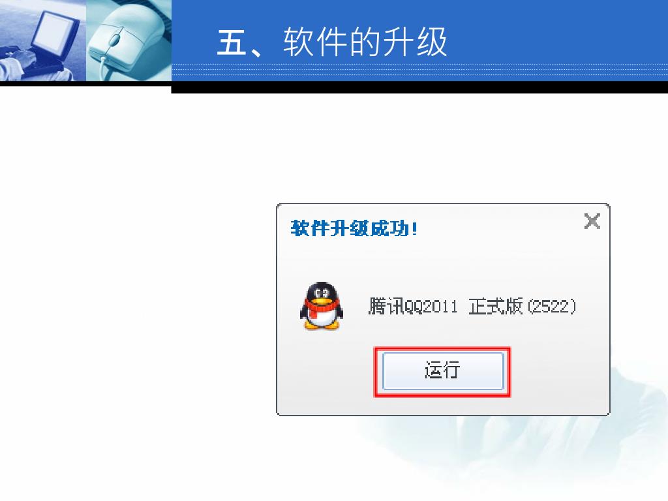Close the 软件升级成功 dialog with the X
The width and height of the screenshot is (668, 501).
pyautogui.click(x=592, y=221)
